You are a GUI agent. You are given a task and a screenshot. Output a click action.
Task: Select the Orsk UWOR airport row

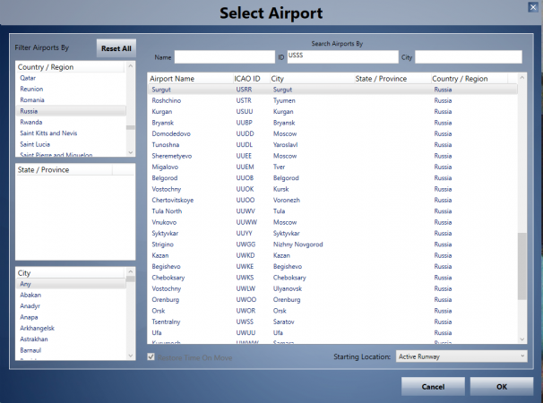click(x=332, y=311)
